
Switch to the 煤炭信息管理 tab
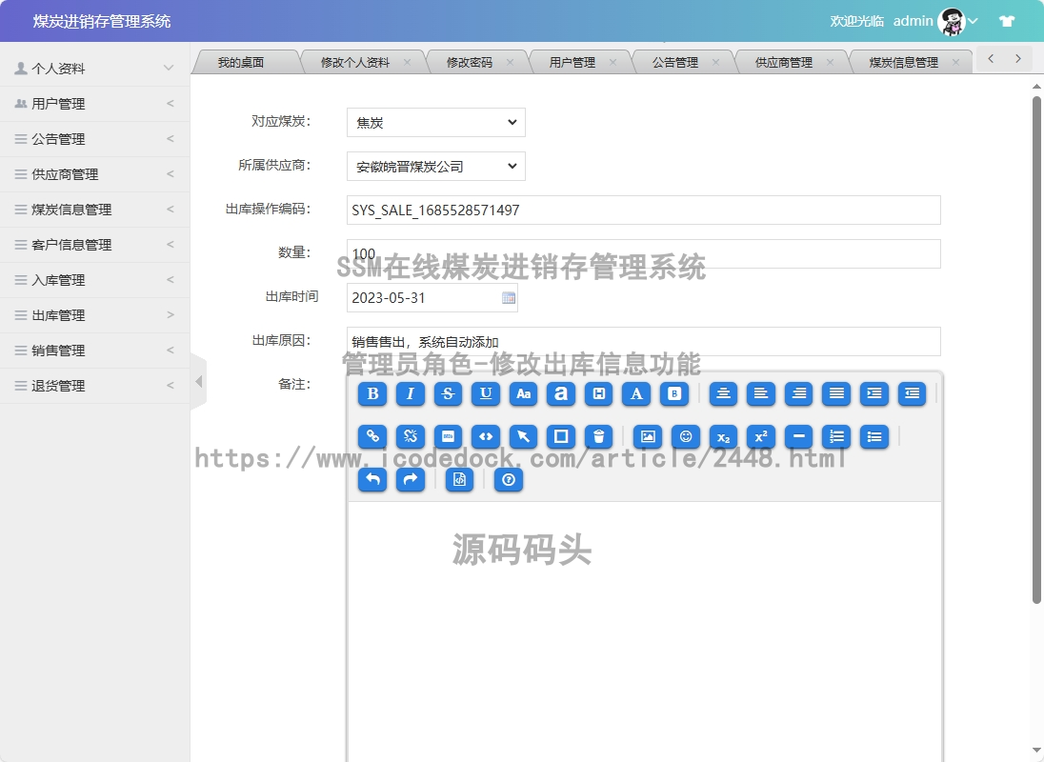coord(904,63)
